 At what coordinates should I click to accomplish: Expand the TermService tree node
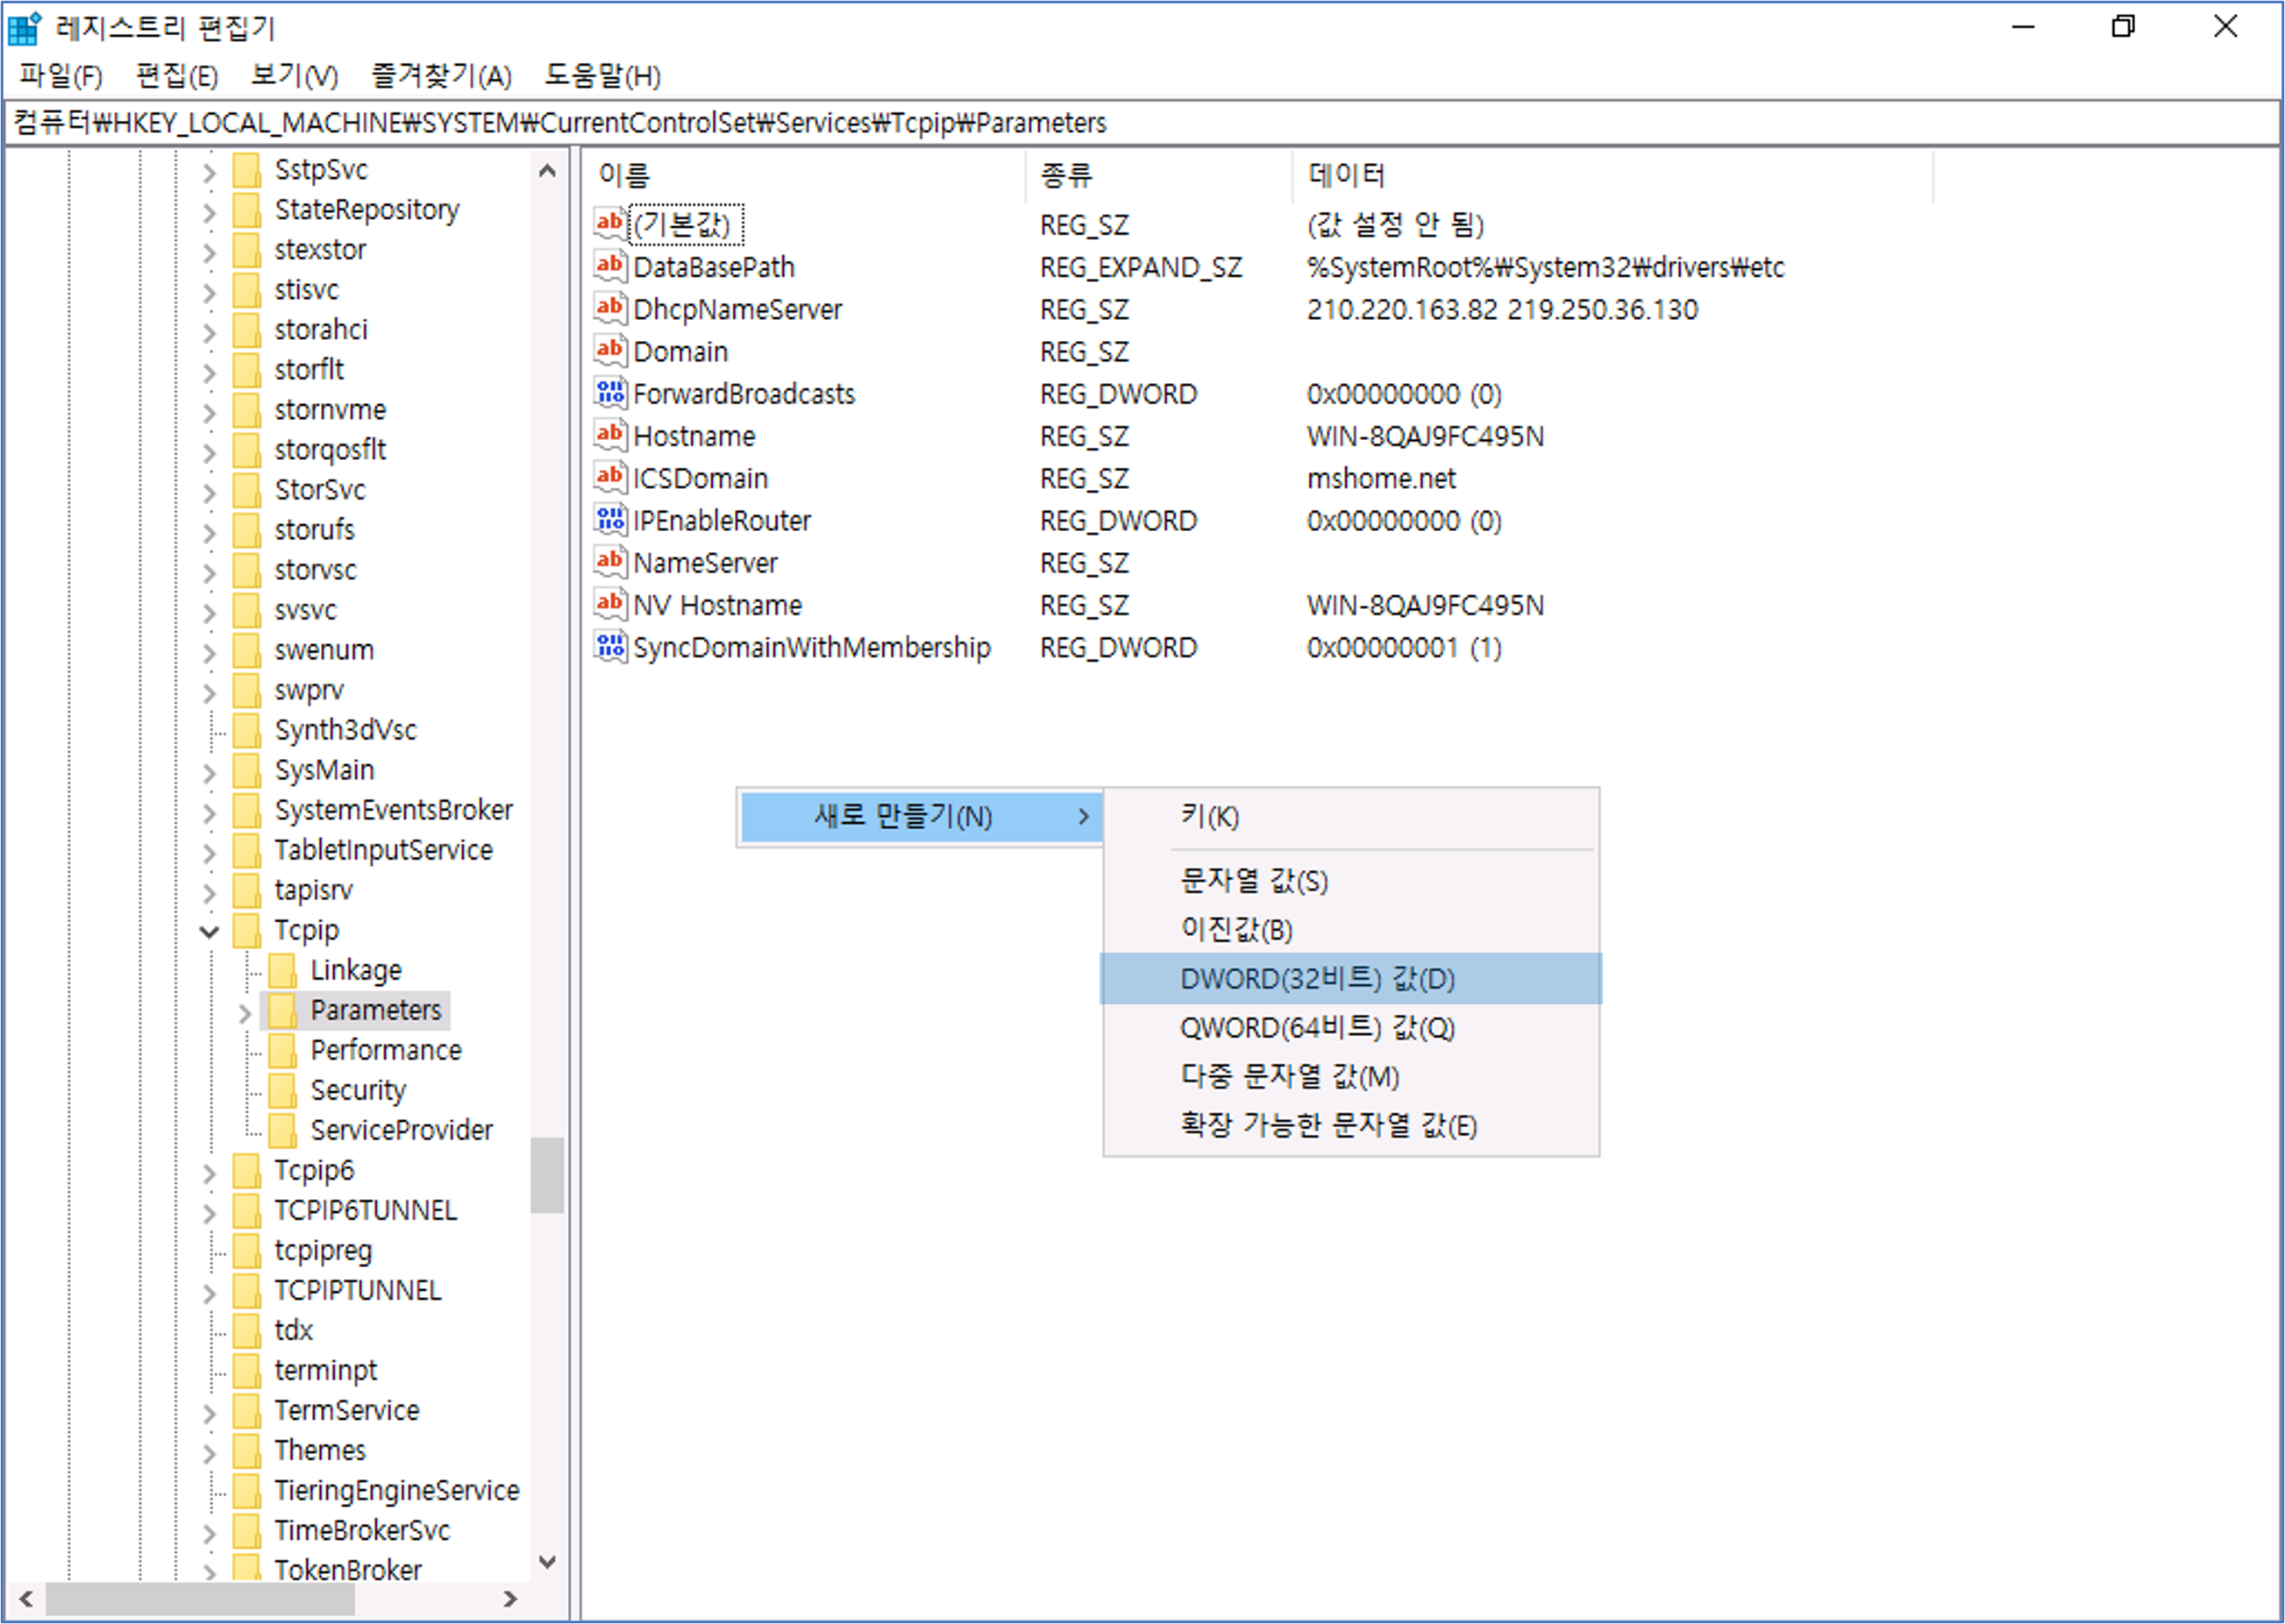[209, 1413]
